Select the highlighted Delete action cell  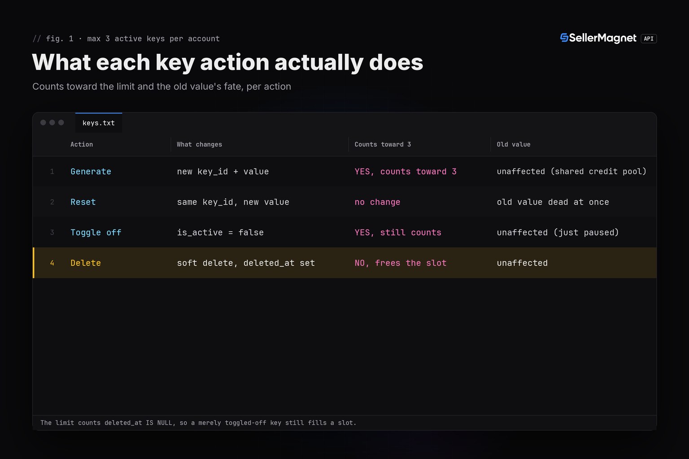point(86,263)
